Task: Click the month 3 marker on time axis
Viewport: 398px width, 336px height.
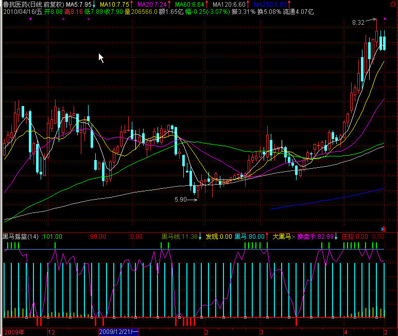Action: coord(262,332)
